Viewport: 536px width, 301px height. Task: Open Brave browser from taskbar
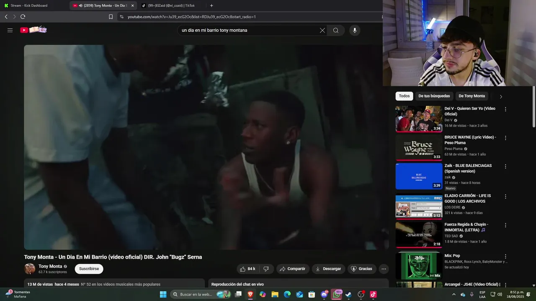click(x=250, y=294)
